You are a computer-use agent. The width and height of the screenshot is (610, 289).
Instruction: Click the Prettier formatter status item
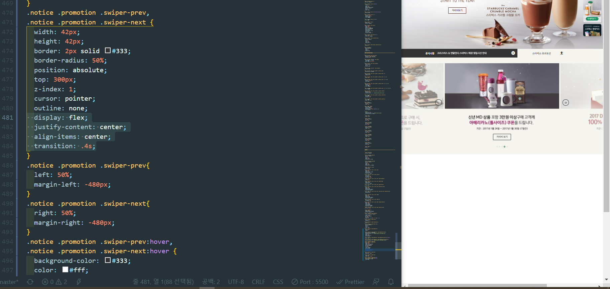(350, 282)
